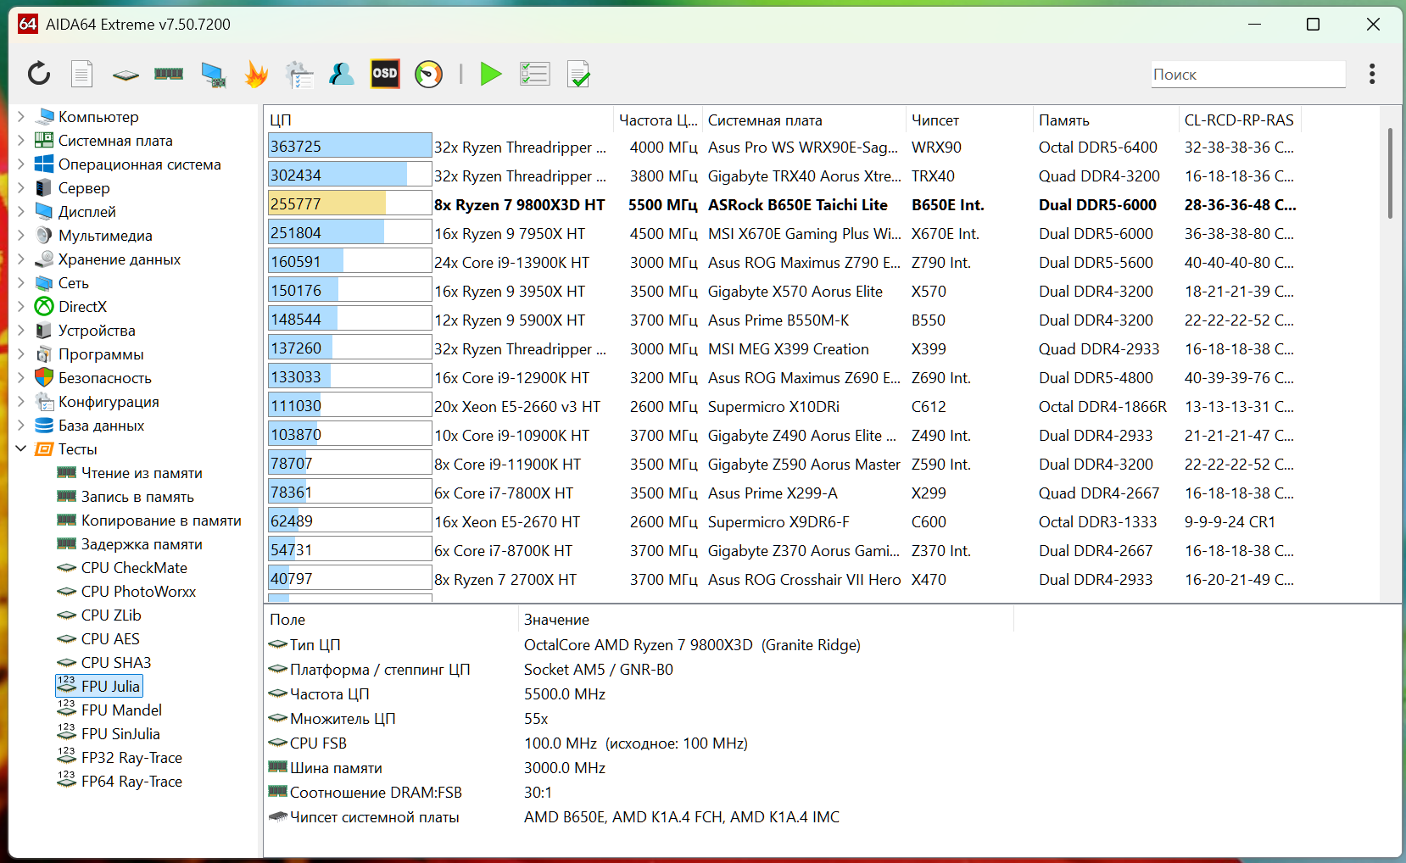
Task: Click the Поиск search field
Action: tap(1248, 75)
